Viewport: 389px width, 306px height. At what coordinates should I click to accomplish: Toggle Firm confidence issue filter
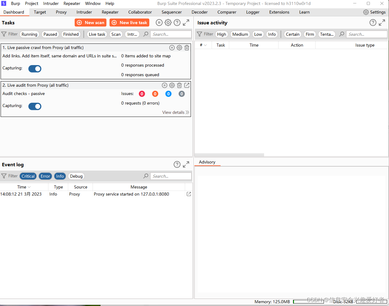coord(310,34)
